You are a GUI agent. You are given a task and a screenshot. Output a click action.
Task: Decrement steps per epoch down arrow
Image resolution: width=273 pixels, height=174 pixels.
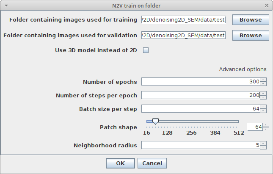point(263,97)
